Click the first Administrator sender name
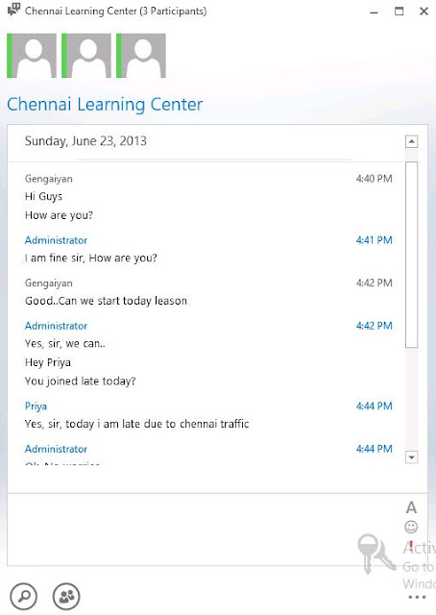Viewport: 436px width, 615px height. [x=56, y=240]
